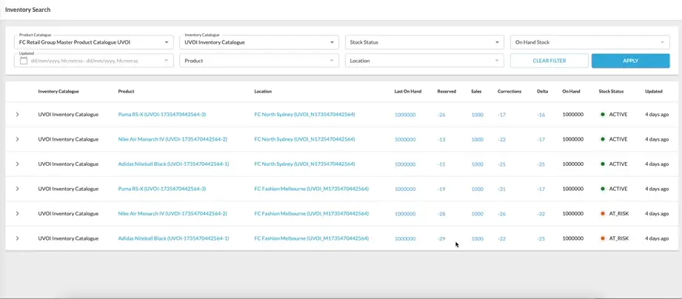Open the Product Catalogue dropdown
The height and width of the screenshot is (299, 682).
(x=93, y=42)
